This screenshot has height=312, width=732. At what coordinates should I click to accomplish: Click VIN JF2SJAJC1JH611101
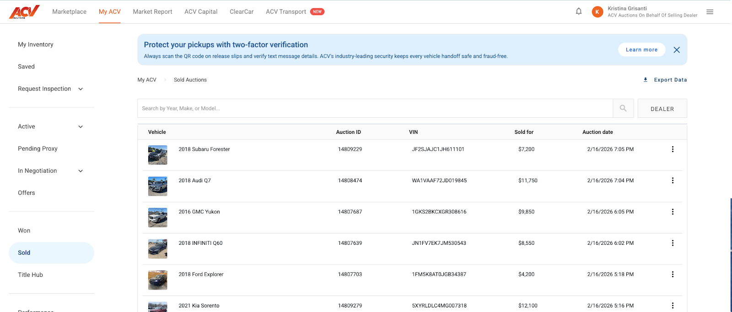(x=438, y=149)
